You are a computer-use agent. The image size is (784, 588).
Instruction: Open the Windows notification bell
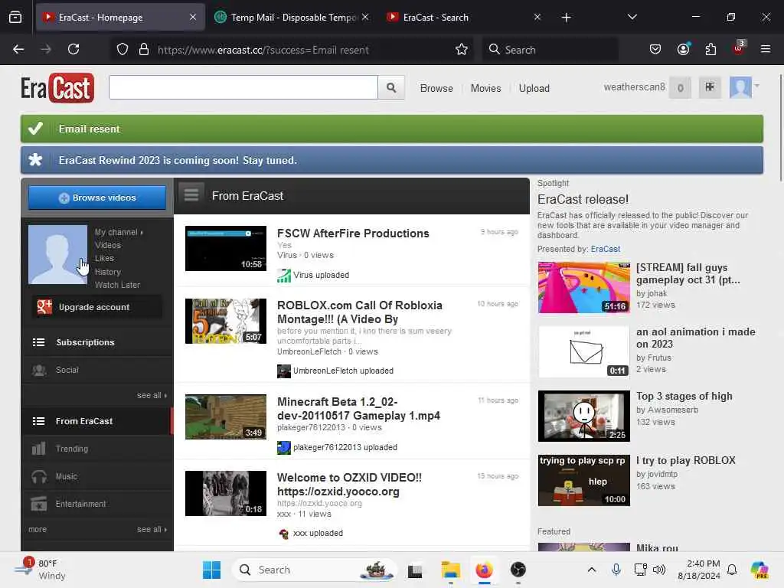click(731, 570)
